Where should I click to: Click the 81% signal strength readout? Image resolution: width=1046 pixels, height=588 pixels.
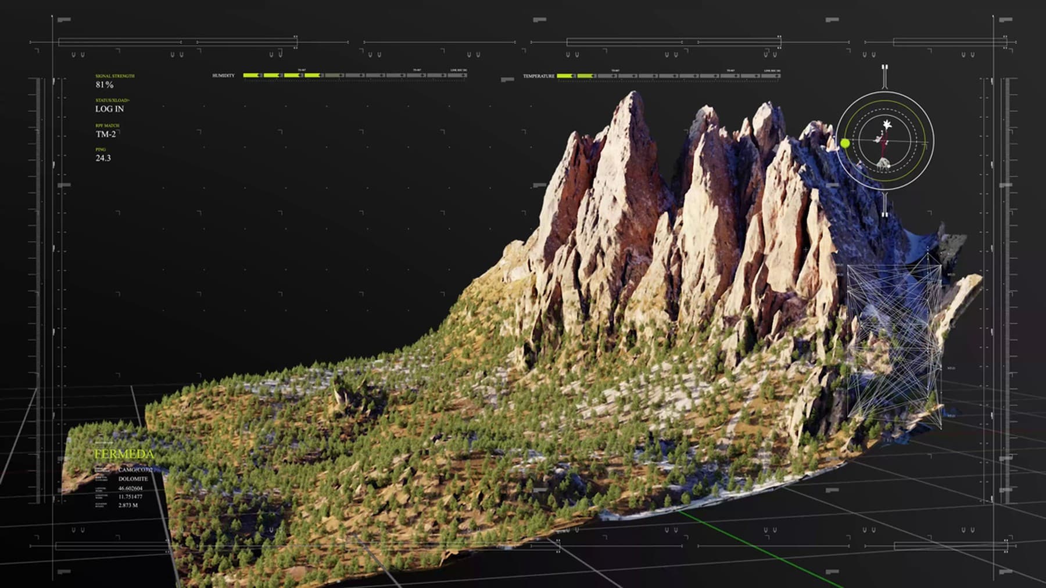tap(105, 85)
